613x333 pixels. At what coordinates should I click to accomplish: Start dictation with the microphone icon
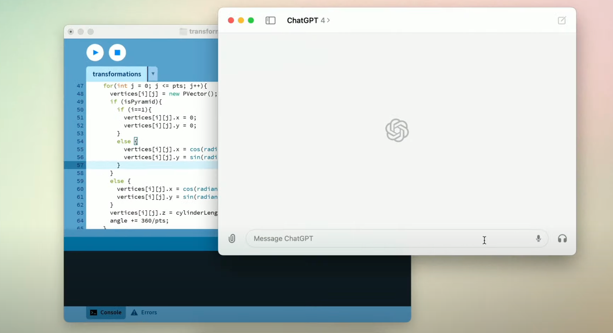tap(538, 238)
